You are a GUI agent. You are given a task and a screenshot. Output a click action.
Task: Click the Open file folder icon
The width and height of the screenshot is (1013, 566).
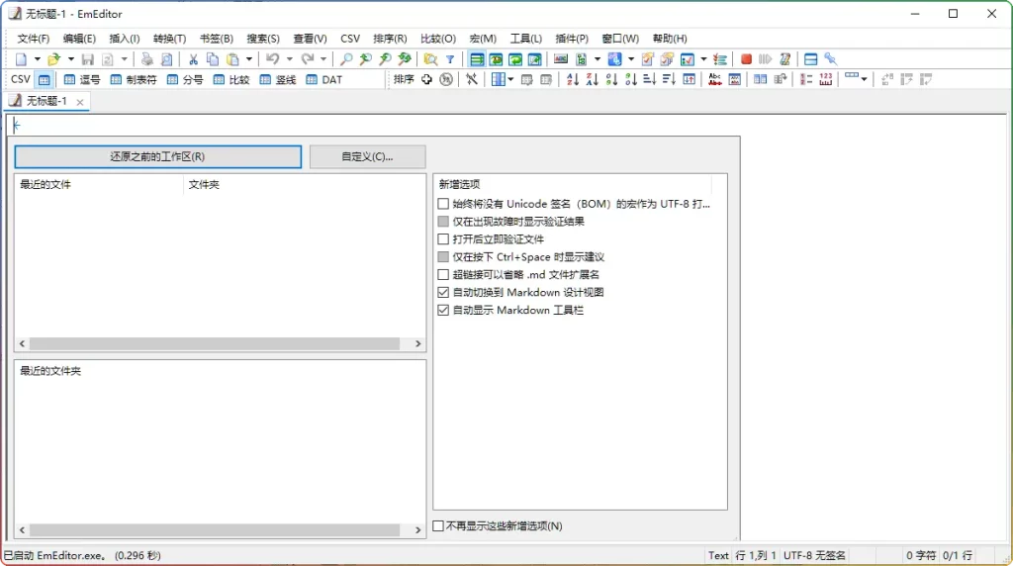point(54,59)
